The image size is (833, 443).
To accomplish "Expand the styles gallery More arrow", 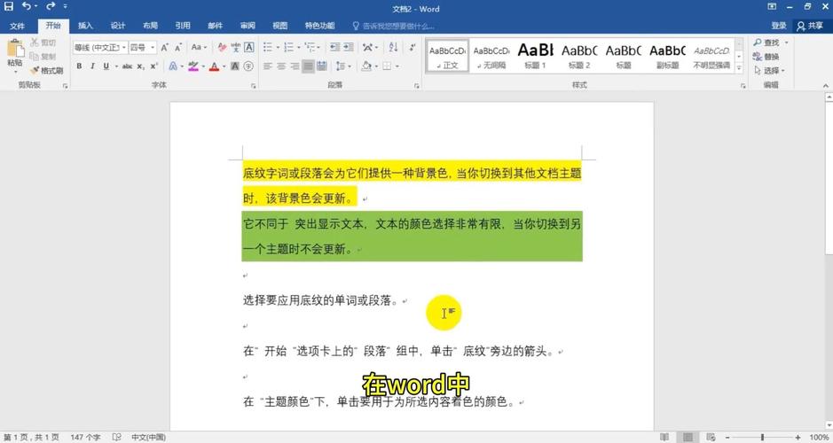I will click(x=739, y=68).
